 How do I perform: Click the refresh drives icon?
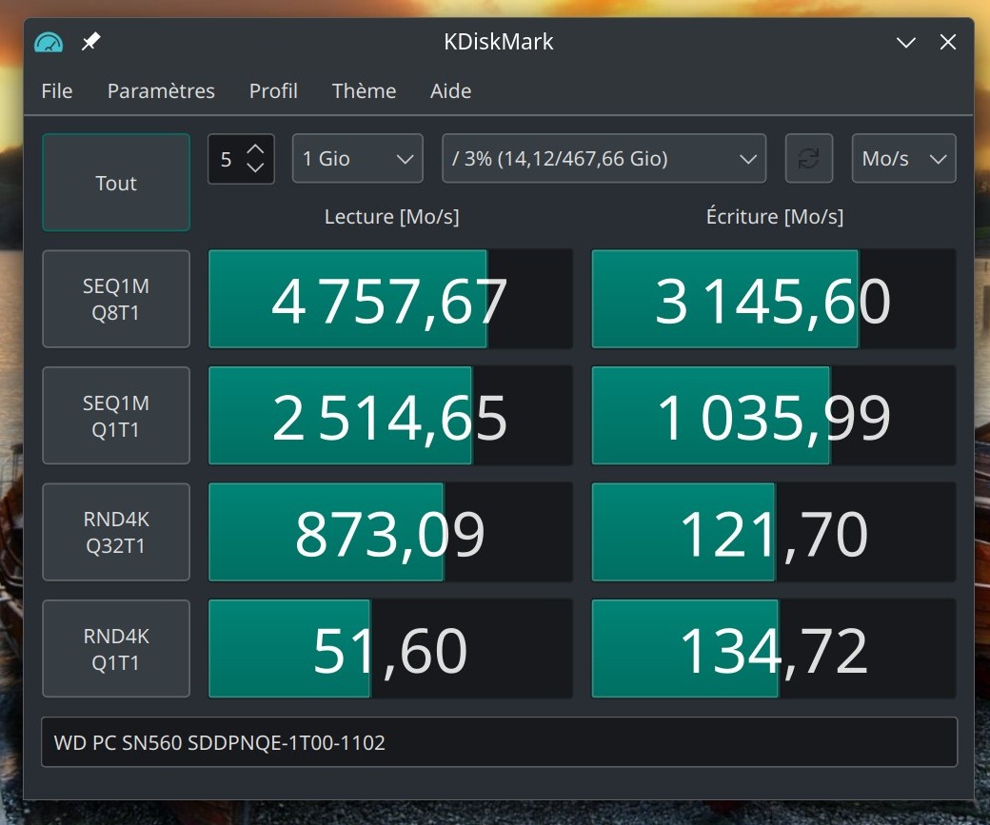808,158
